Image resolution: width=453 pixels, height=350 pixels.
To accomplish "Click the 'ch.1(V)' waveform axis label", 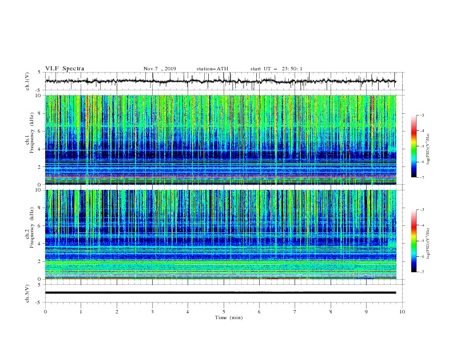I will click(x=27, y=81).
